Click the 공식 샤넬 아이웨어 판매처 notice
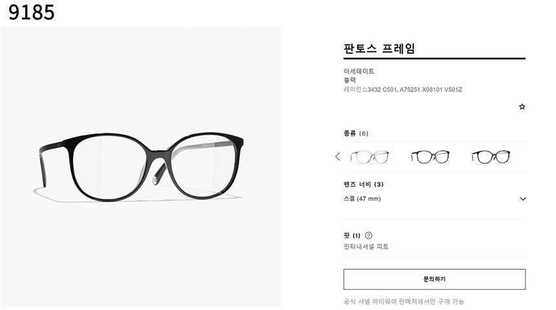 click(x=403, y=302)
